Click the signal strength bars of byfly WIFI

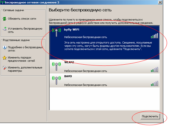[x=155, y=36]
